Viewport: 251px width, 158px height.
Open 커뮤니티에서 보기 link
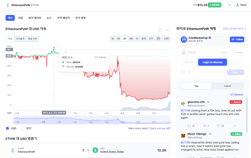click(234, 29)
